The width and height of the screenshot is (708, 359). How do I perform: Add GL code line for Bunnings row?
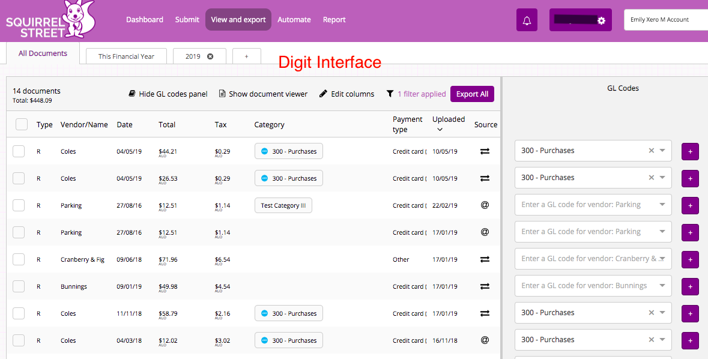pos(690,287)
